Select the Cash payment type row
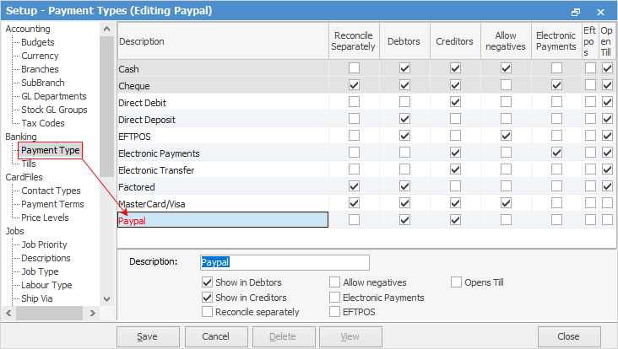618x349 pixels. pos(223,68)
